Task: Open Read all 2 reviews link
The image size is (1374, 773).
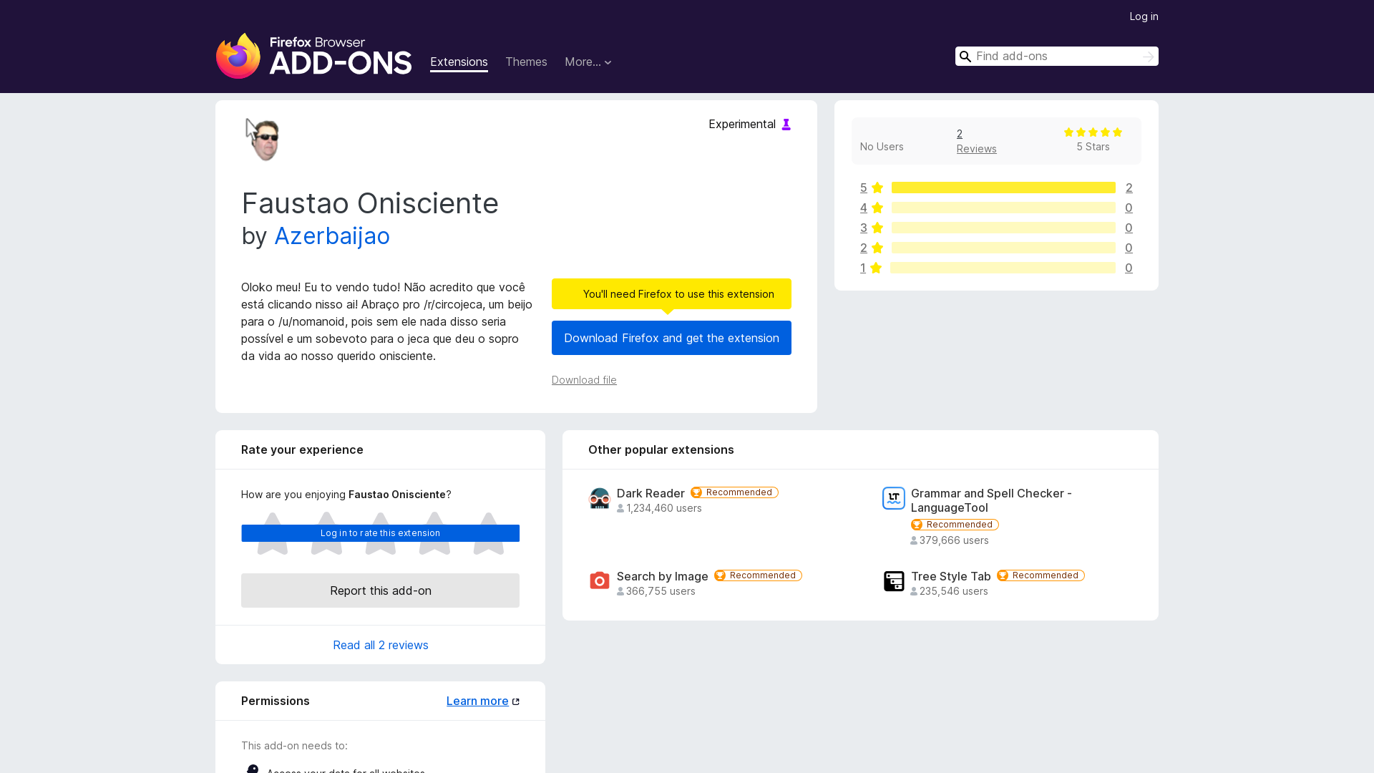Action: [x=381, y=645]
